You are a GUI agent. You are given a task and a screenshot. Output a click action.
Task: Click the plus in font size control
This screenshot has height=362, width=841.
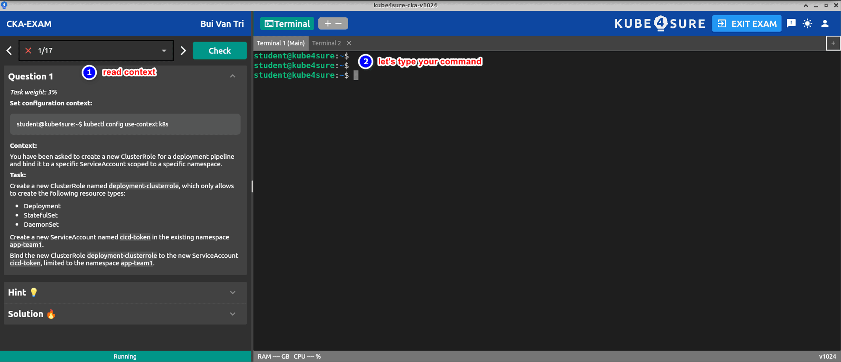pos(328,24)
